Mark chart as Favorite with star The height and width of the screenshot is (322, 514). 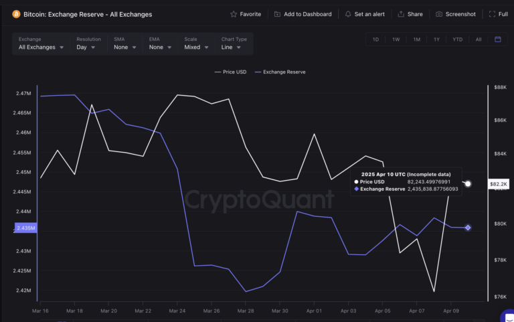coord(234,14)
